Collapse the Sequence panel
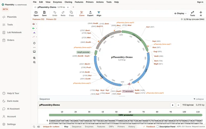Viewport: 206px width, 129px height. click(199, 99)
